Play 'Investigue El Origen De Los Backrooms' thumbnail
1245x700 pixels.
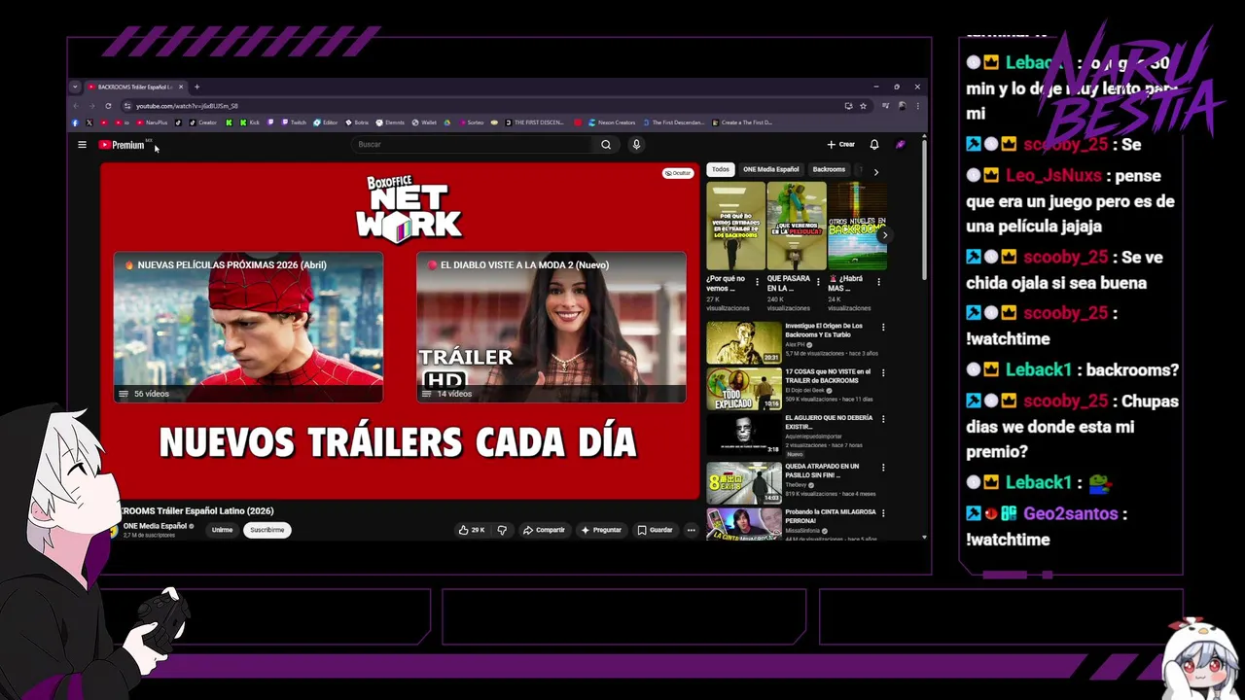(744, 342)
